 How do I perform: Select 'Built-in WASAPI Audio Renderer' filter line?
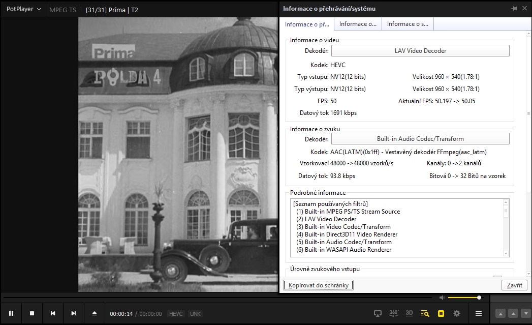coord(343,250)
